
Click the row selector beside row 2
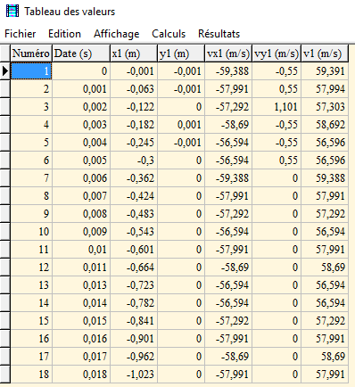pyautogui.click(x=5, y=89)
